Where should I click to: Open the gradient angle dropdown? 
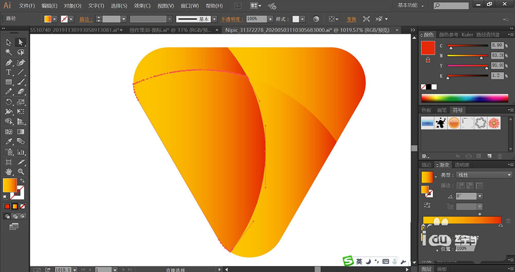(480, 196)
